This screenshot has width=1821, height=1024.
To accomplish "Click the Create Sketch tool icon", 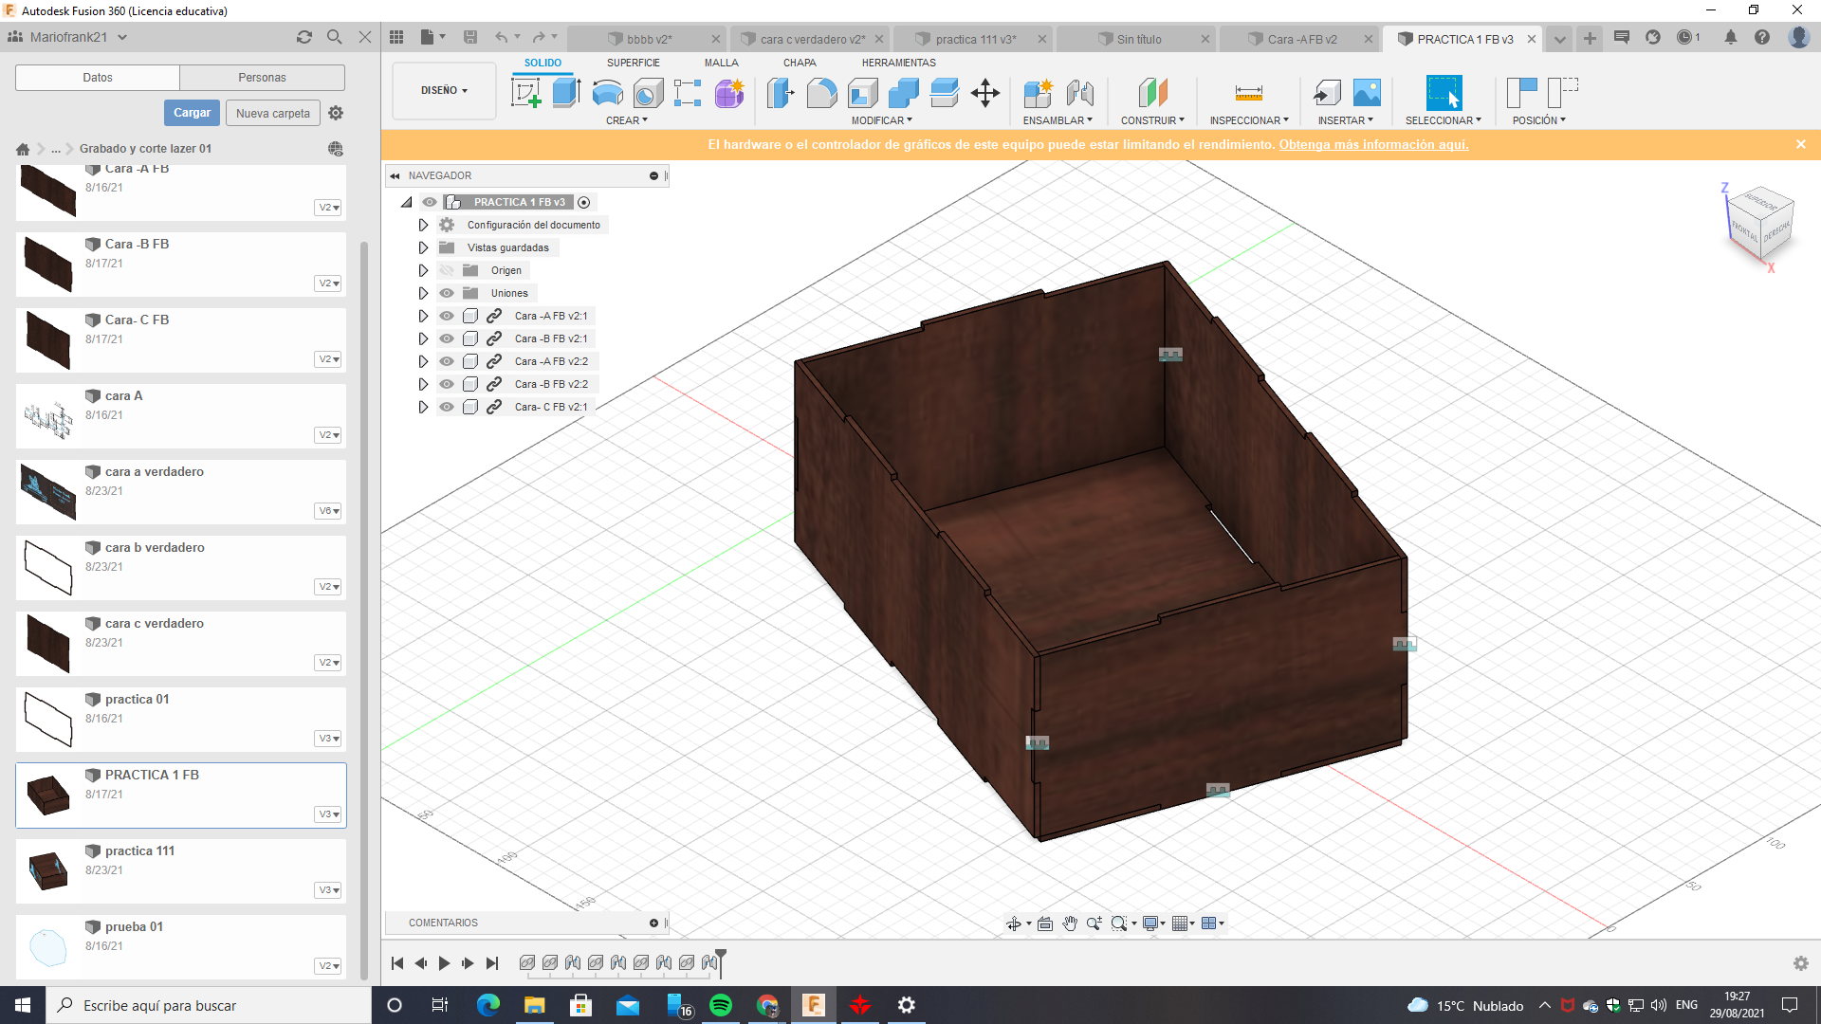I will (525, 93).
